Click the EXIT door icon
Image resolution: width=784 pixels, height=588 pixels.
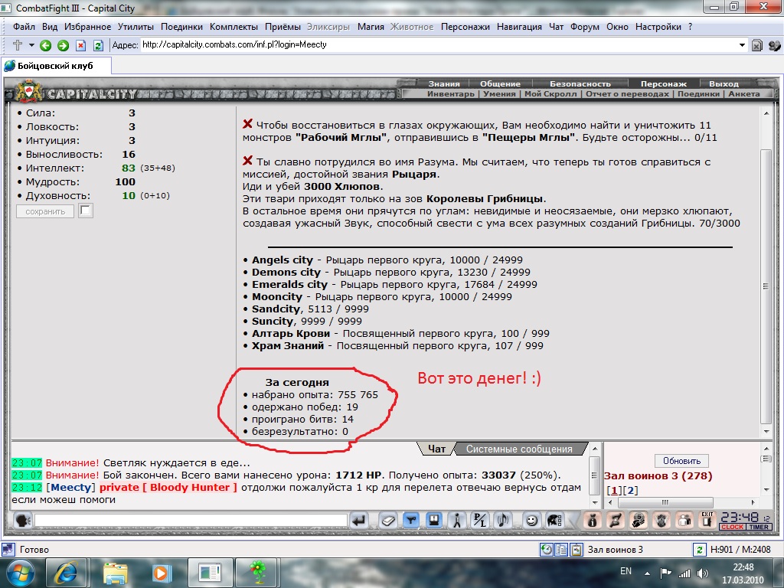point(707,521)
